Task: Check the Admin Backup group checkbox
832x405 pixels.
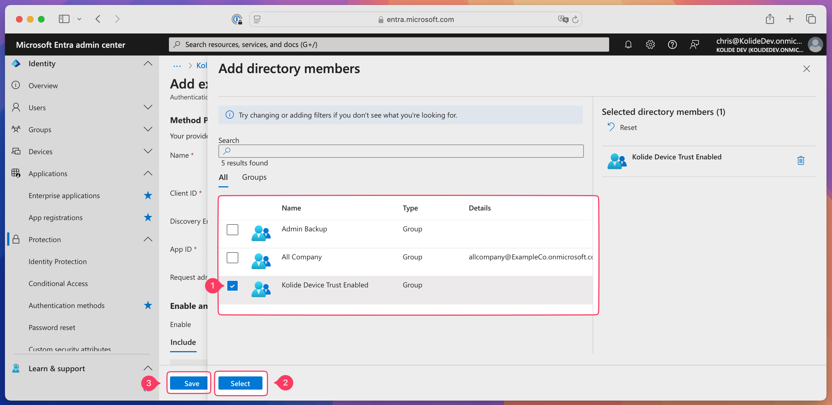Action: pos(232,230)
